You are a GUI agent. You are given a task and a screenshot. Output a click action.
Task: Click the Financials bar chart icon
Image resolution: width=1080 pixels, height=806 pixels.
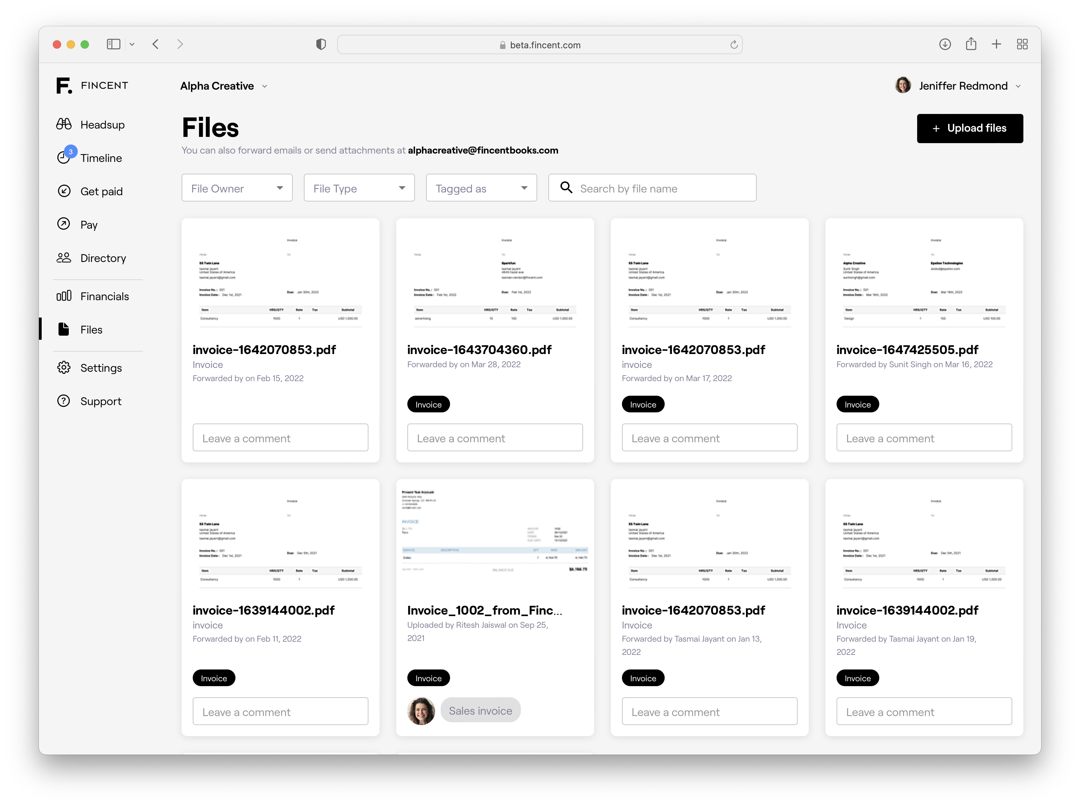[64, 296]
